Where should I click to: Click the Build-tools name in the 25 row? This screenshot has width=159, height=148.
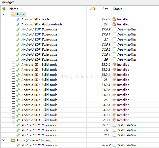(x=39, y=80)
